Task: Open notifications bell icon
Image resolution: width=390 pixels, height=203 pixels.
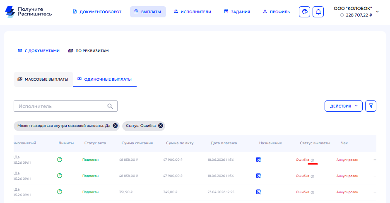Action: [x=318, y=12]
